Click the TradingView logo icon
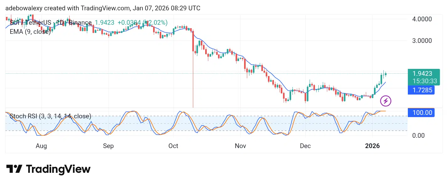The image size is (448, 185). pos(14,169)
